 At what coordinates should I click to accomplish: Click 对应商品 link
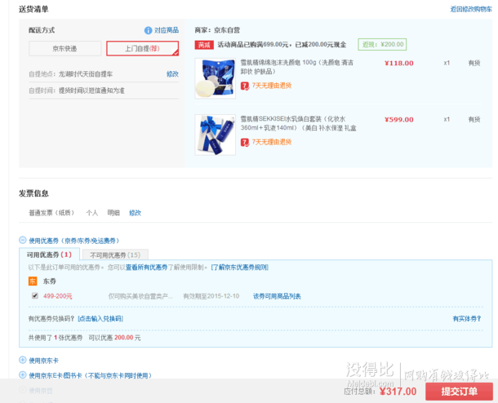(167, 30)
